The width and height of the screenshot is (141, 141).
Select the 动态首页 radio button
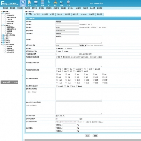pos(65,48)
